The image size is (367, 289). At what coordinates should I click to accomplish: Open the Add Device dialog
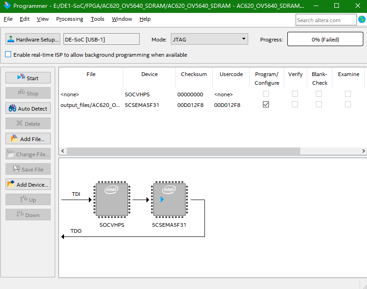[28, 184]
